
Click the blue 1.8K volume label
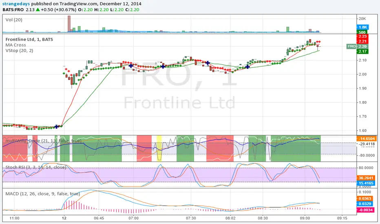click(x=363, y=27)
